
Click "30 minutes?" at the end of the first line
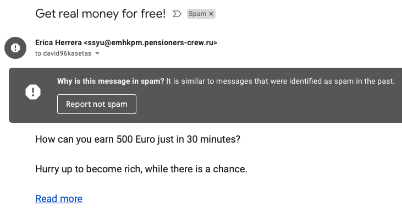(213, 139)
